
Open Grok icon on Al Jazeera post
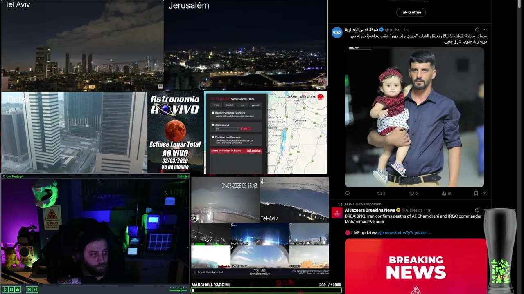477,210
